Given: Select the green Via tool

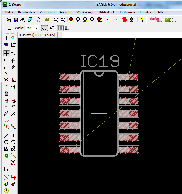Looking at the screenshot, I should click(6, 155).
